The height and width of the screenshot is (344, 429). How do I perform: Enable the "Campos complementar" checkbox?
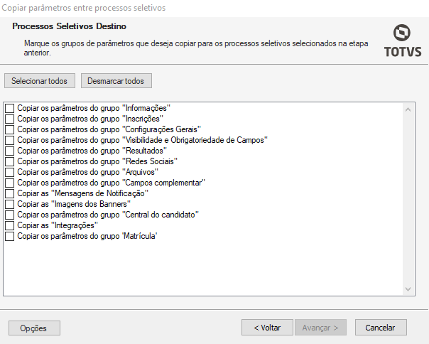(x=10, y=183)
